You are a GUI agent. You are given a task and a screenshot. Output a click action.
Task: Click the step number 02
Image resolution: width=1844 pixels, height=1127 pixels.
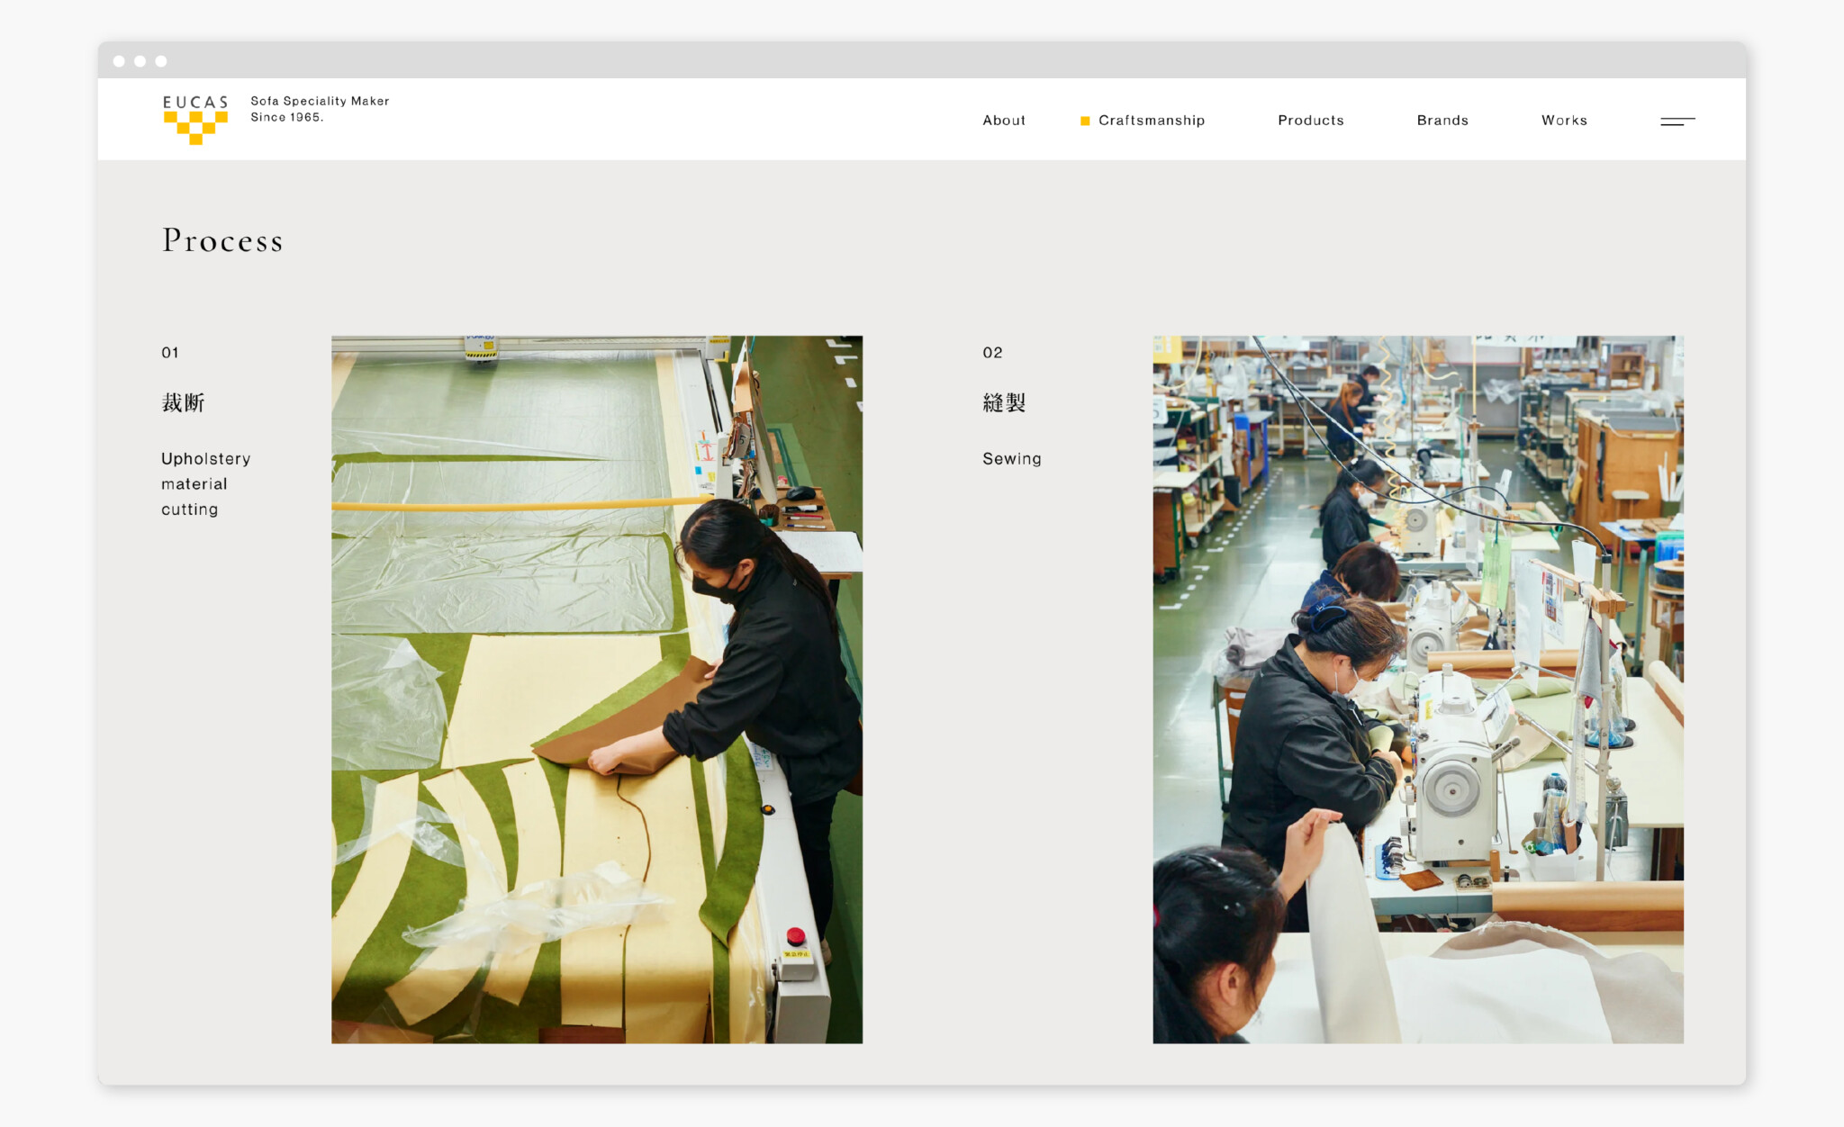992,353
